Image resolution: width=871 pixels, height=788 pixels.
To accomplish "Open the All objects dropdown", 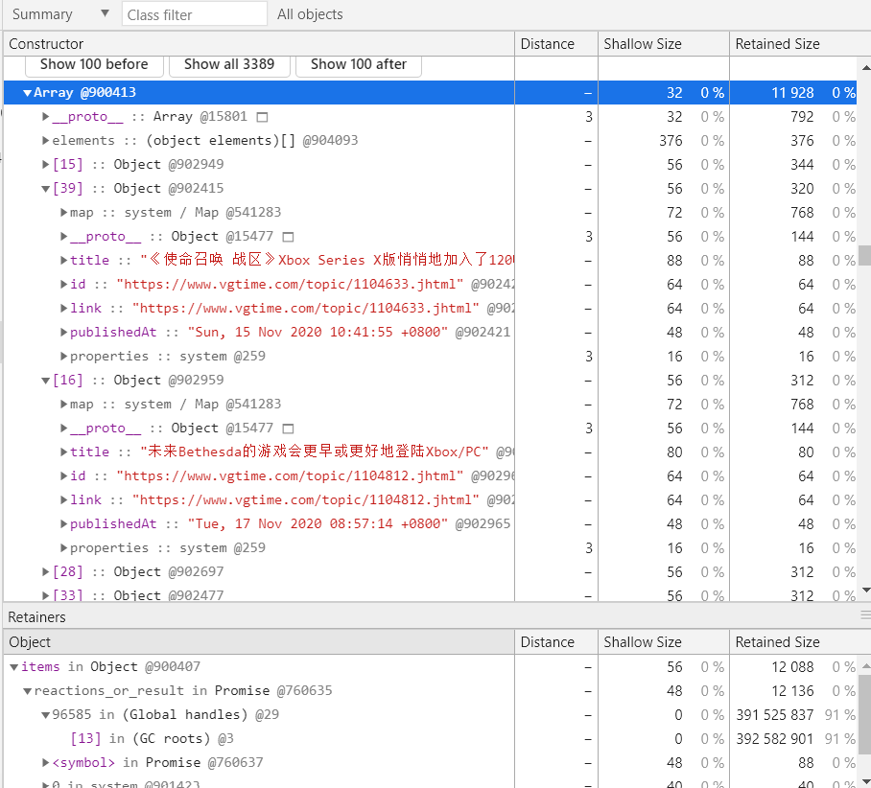I will (x=310, y=14).
